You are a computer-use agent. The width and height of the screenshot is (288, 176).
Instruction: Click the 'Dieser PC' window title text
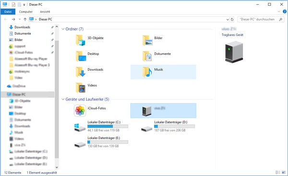pos(36,4)
